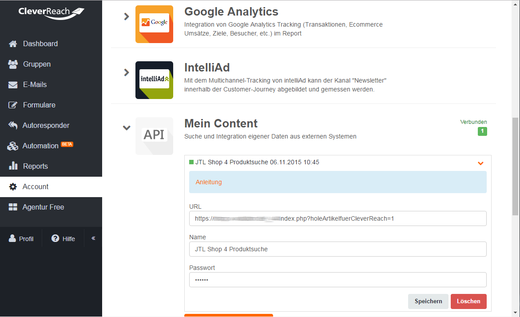Screen dimensions: 520x317
Task: Click the IntelliAd logo tile
Action: 154,80
